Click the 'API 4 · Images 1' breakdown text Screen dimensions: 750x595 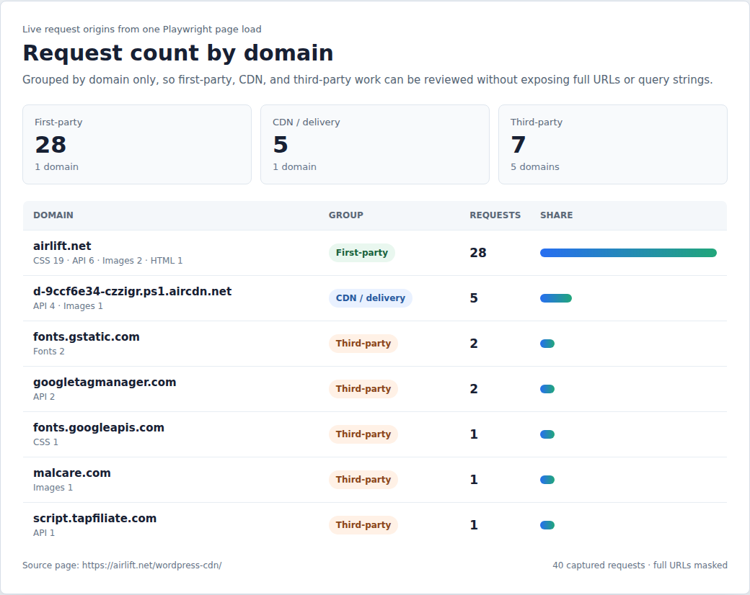(x=68, y=306)
